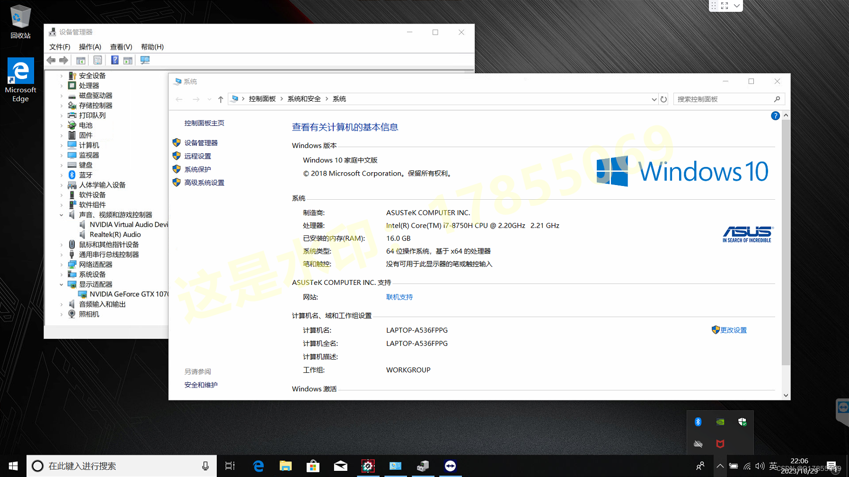Click the 联机支持 link
The width and height of the screenshot is (849, 477).
point(399,297)
